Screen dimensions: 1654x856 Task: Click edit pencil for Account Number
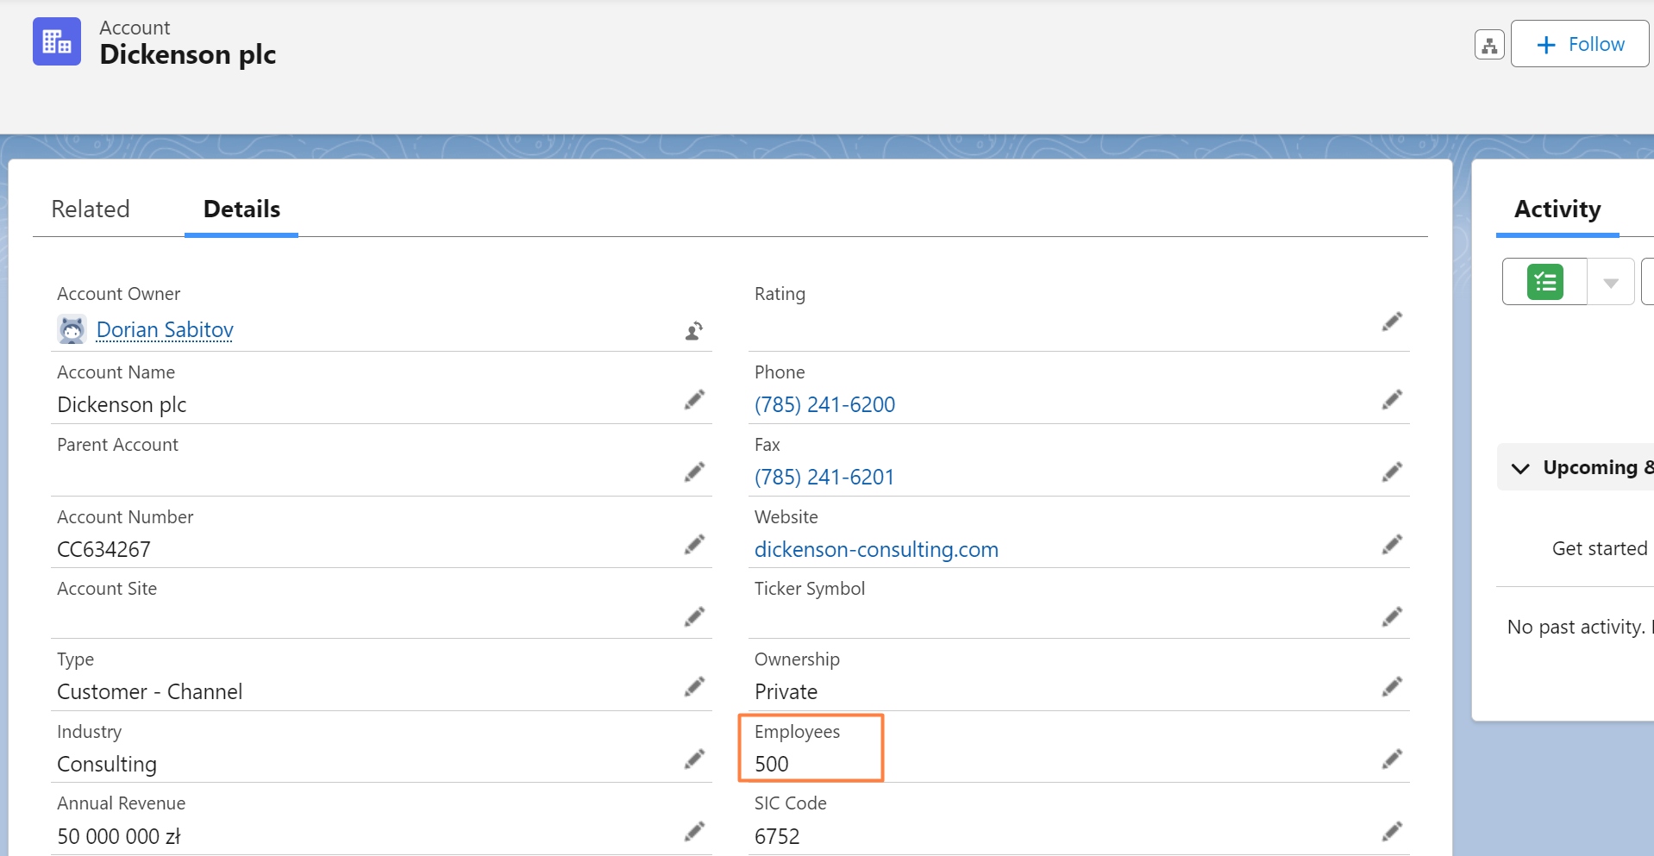pos(694,545)
